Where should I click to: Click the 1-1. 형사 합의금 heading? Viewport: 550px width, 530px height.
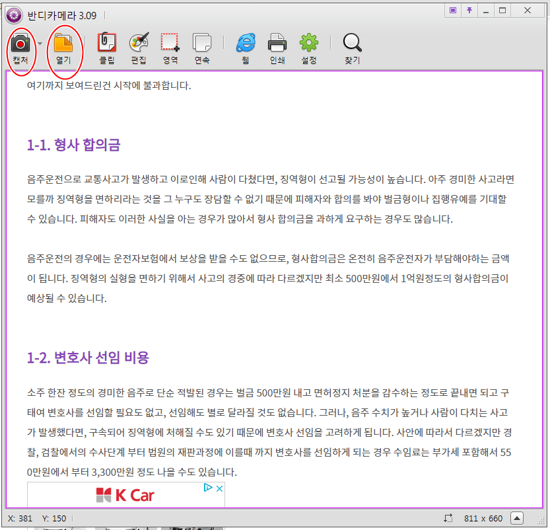tap(74, 145)
